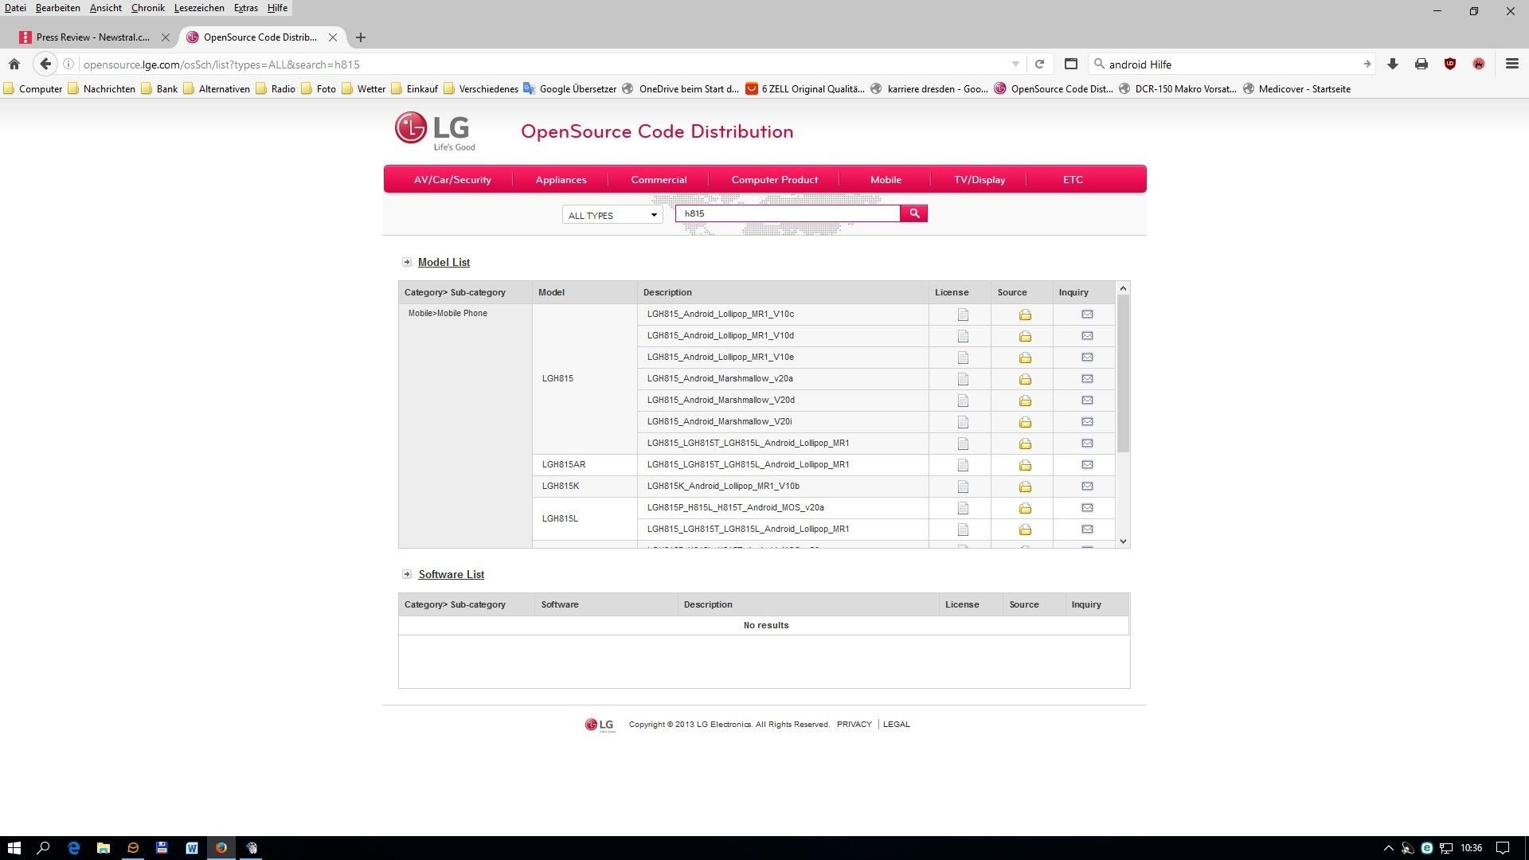Open the Mobile category
The image size is (1529, 860).
886,180
